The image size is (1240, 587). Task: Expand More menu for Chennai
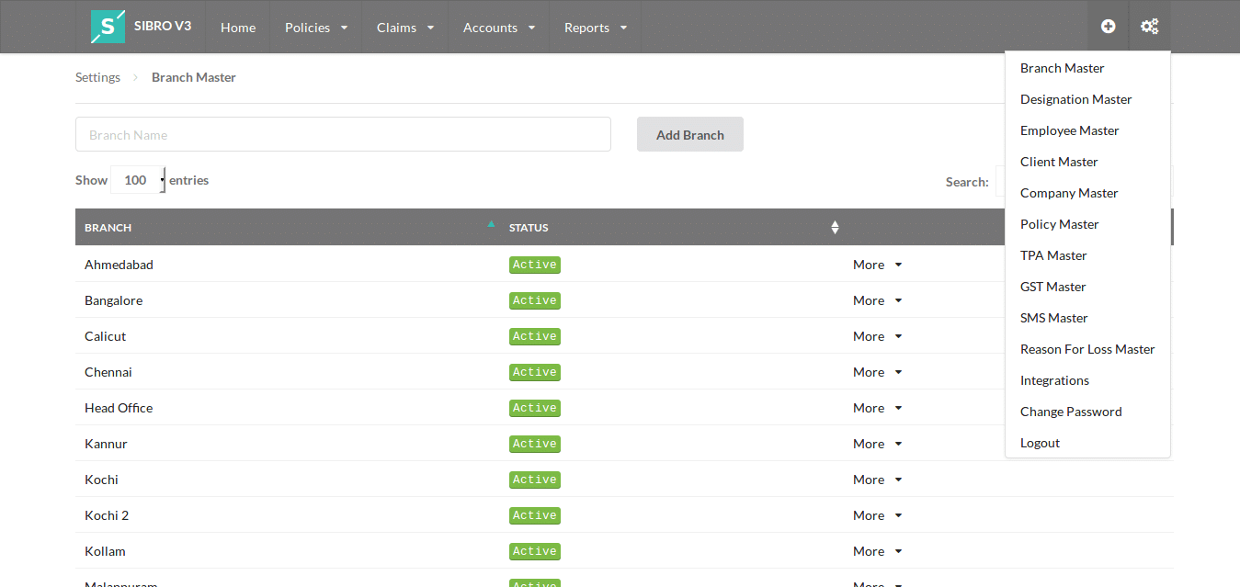click(x=878, y=372)
